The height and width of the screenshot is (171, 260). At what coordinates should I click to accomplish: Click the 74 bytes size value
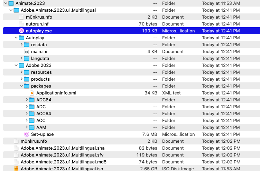148,162
